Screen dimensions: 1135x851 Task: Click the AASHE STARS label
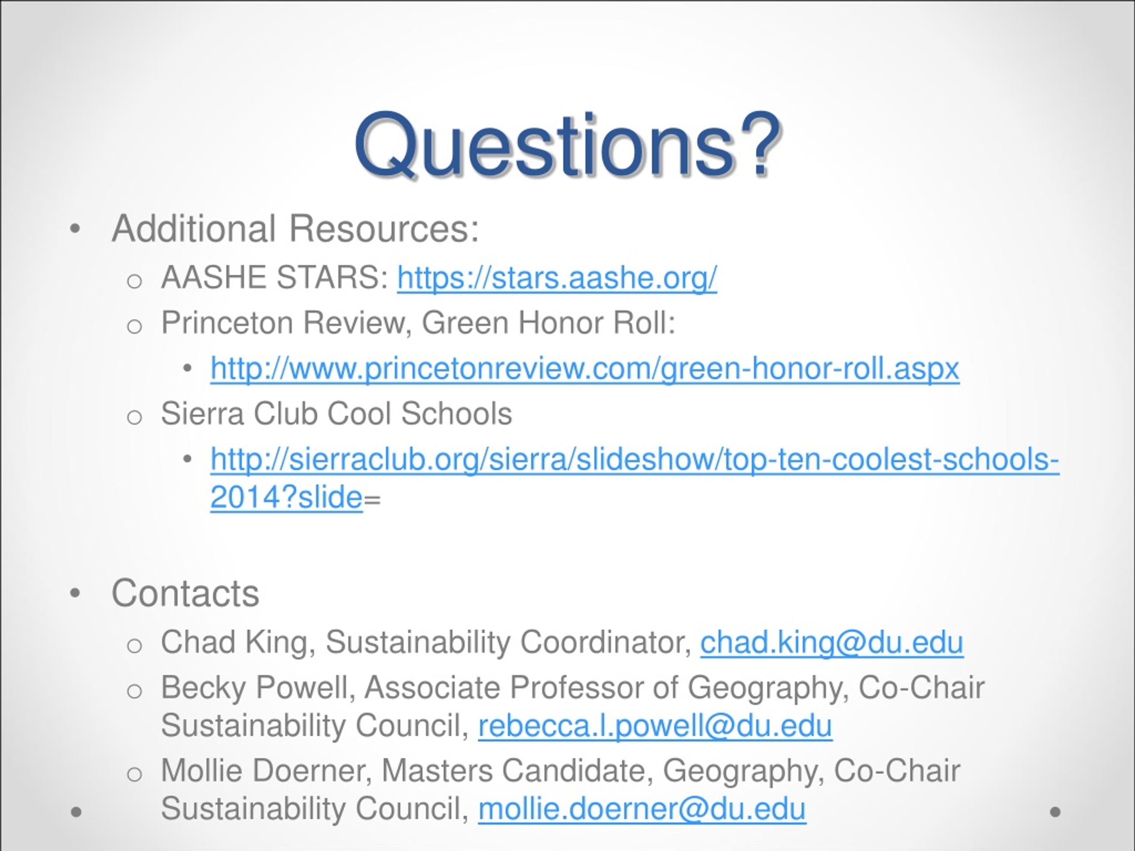275,277
